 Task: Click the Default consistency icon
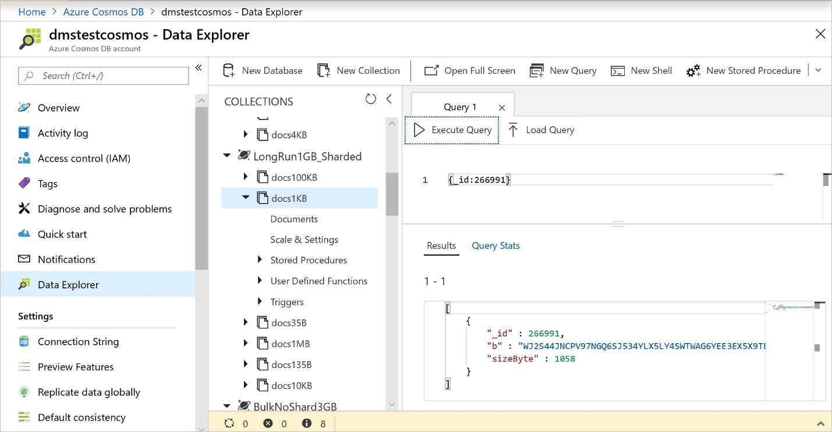tap(24, 417)
